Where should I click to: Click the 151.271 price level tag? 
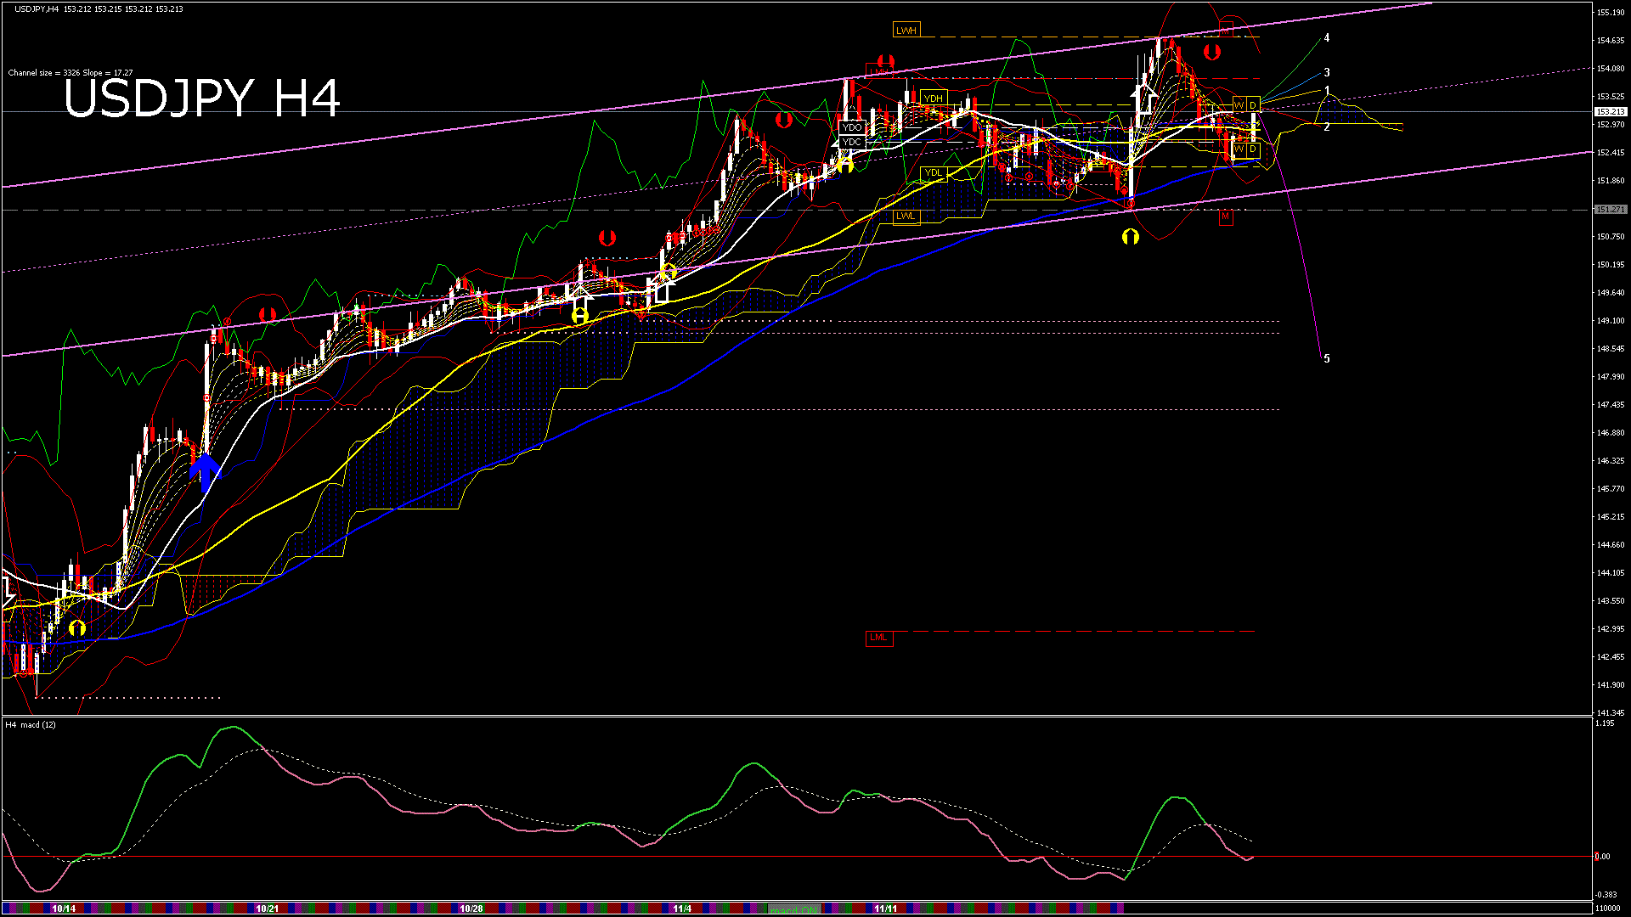(1610, 209)
